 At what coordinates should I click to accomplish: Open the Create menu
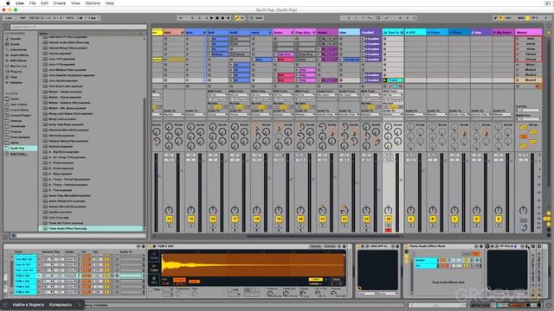[60, 3]
